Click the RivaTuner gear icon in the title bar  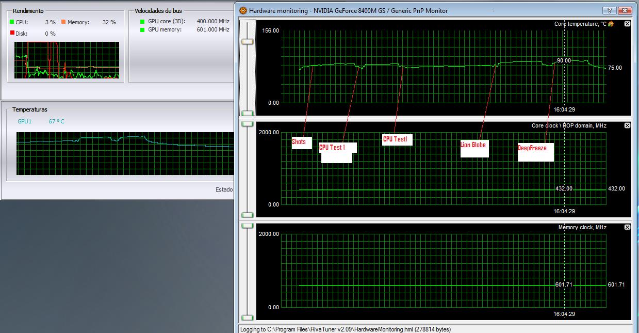click(242, 10)
